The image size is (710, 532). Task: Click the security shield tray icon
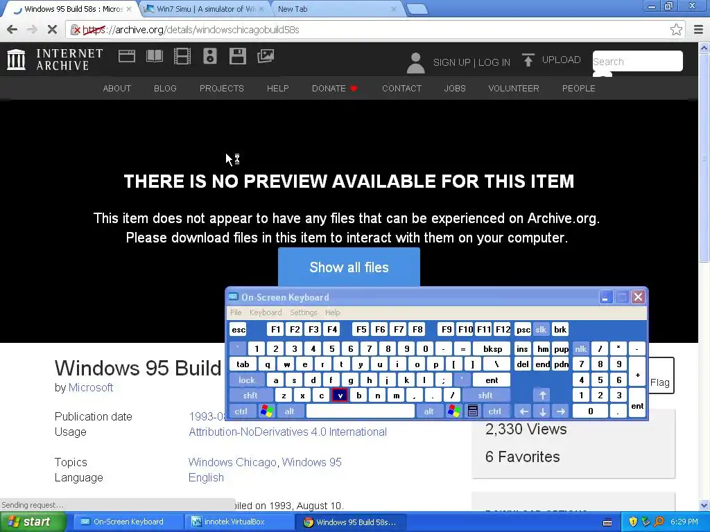point(633,522)
